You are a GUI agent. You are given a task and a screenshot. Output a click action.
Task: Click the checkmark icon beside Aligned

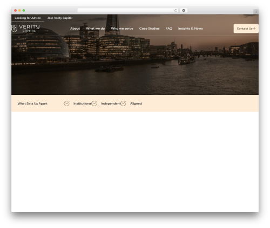(x=123, y=103)
